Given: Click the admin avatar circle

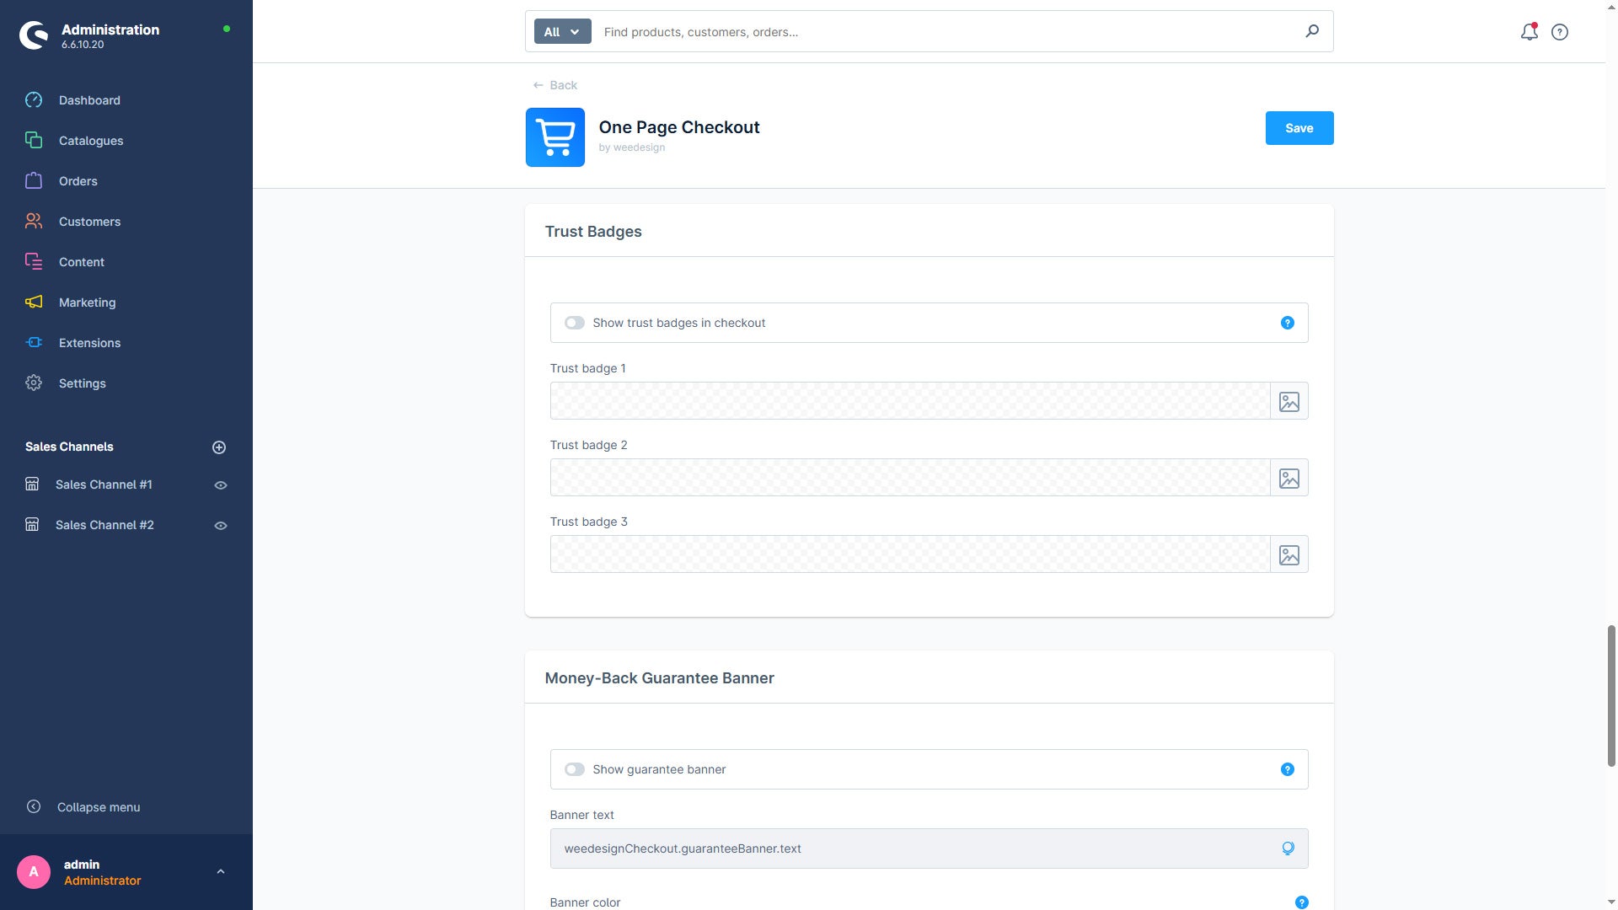Looking at the screenshot, I should click(x=34, y=872).
